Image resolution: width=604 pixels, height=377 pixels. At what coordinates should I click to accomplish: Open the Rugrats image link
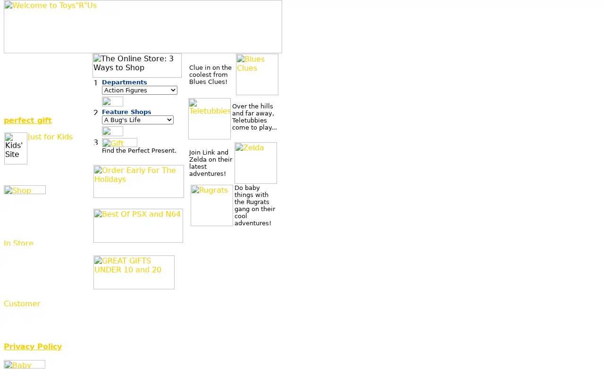pos(212,205)
